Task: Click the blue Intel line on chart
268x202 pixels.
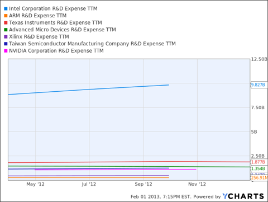Action: pos(89,90)
